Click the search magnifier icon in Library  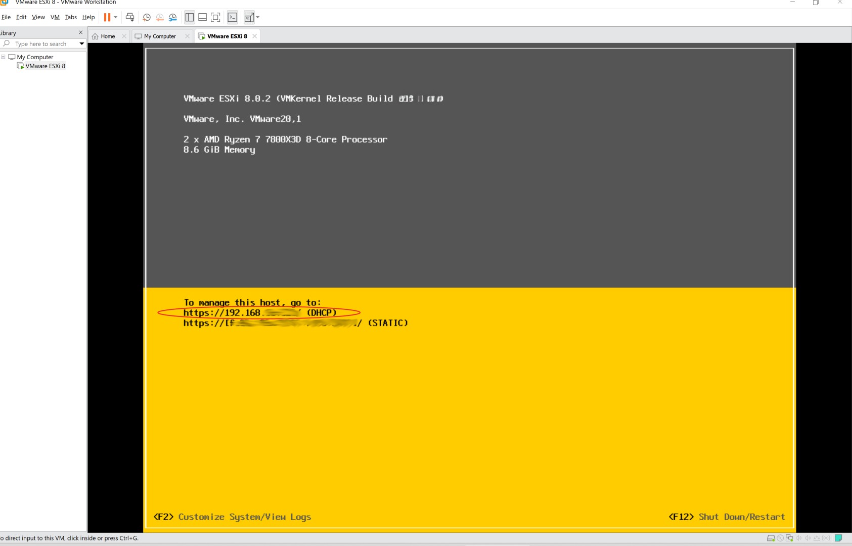coord(6,44)
